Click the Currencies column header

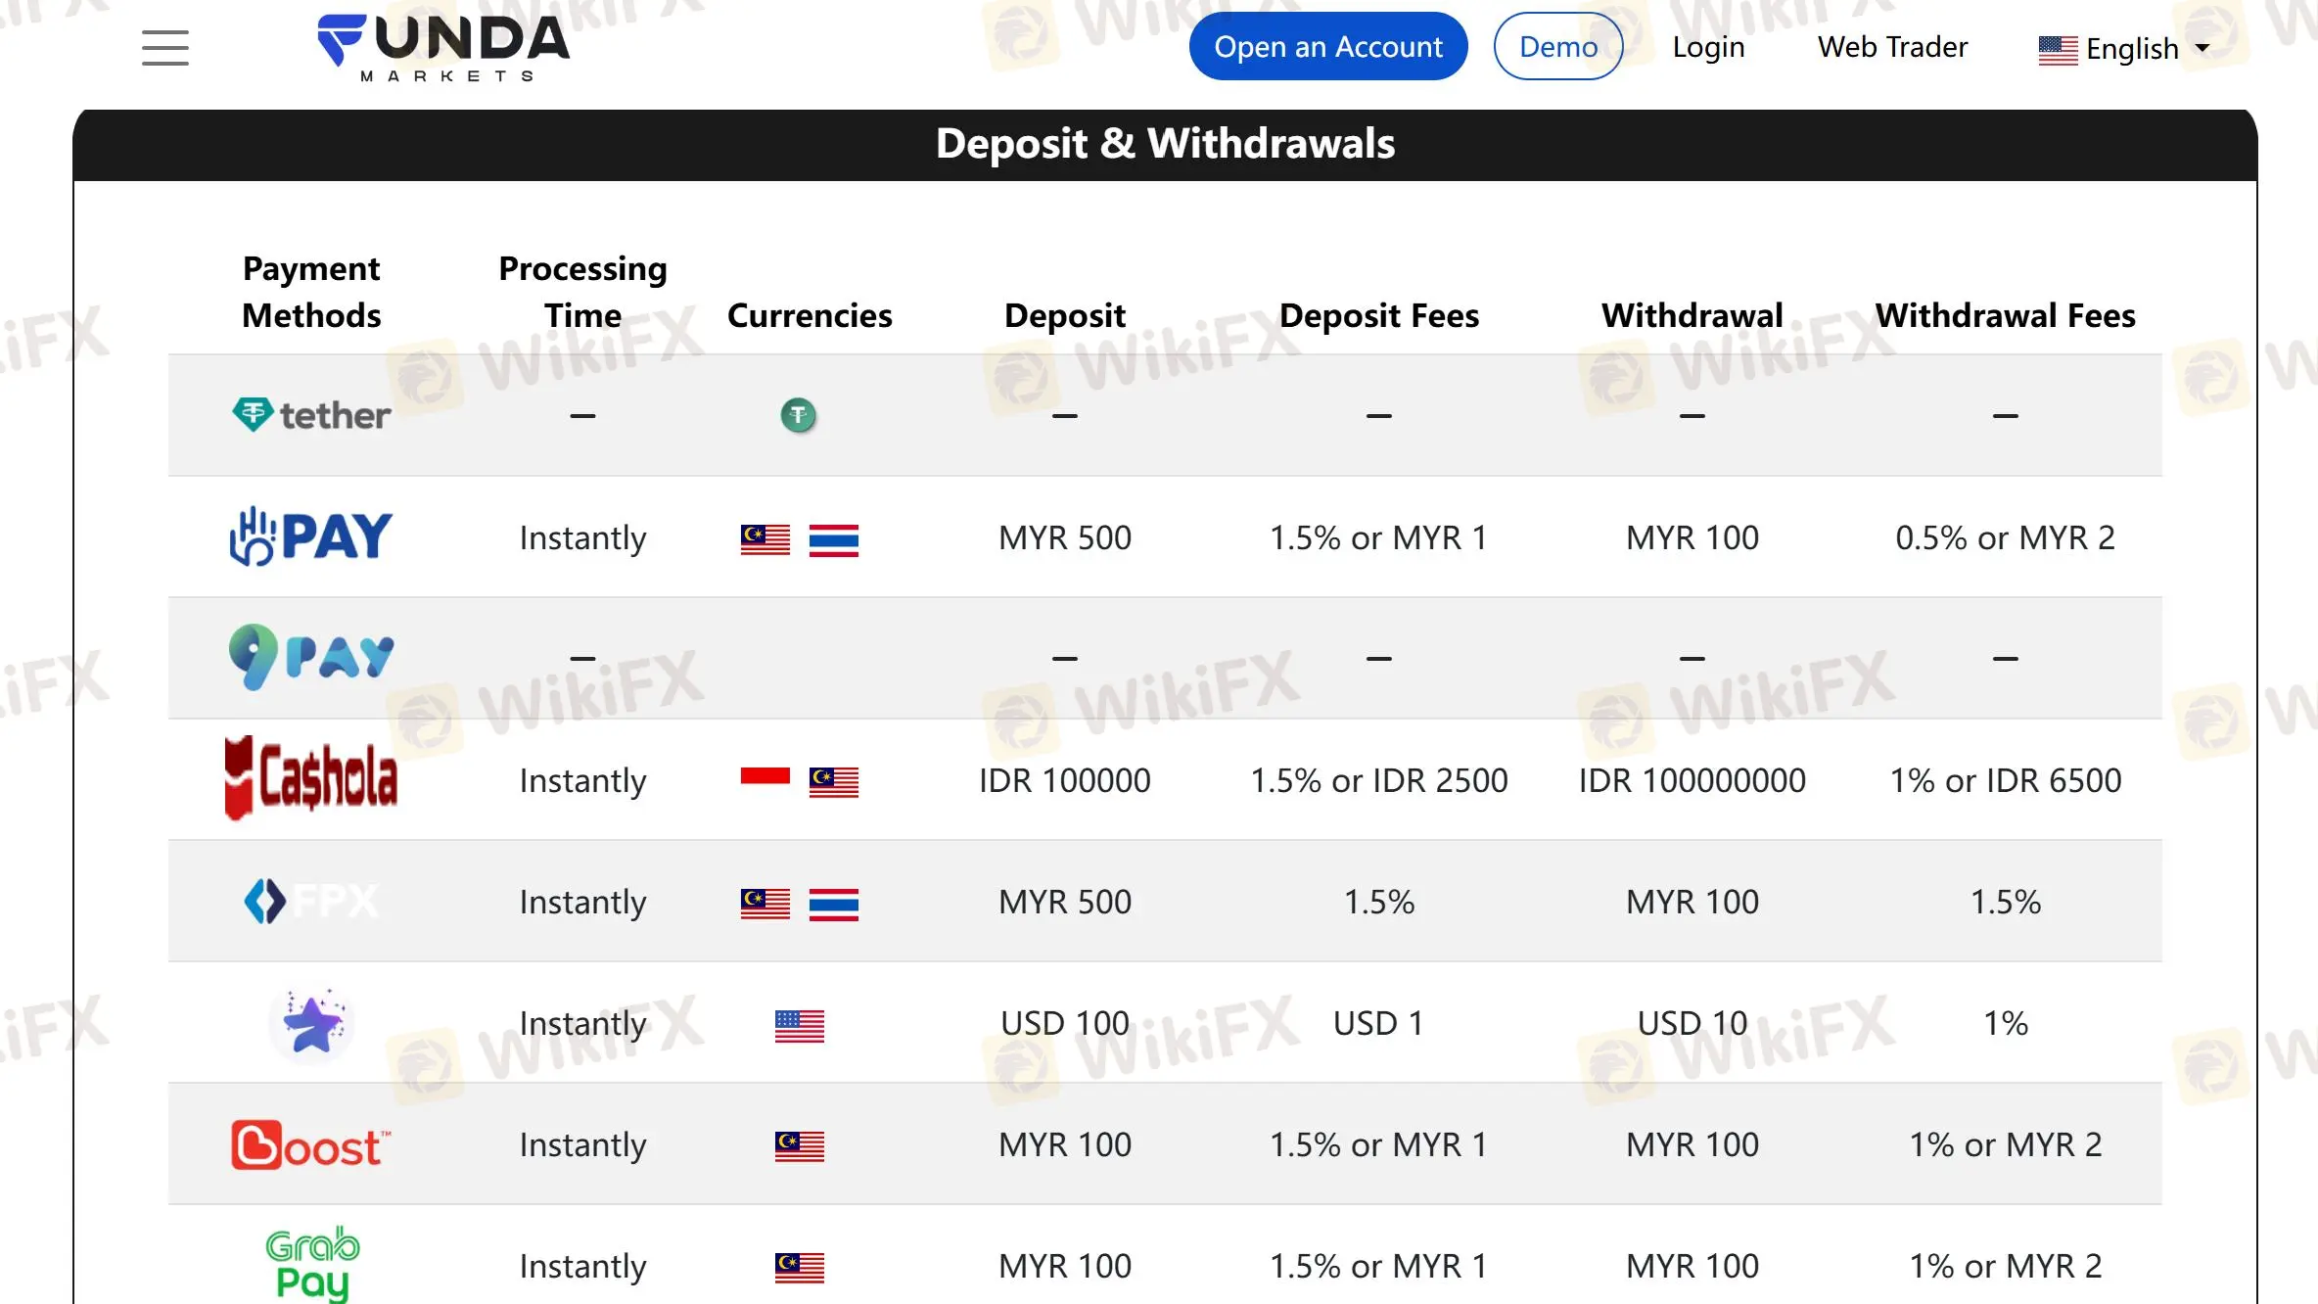click(810, 315)
